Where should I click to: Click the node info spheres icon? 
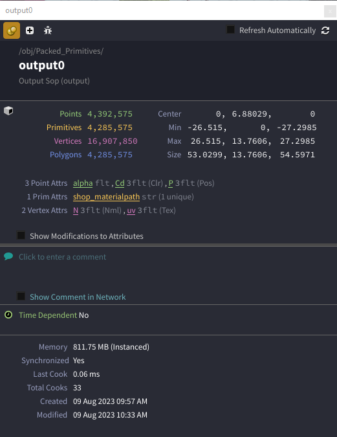[12, 30]
